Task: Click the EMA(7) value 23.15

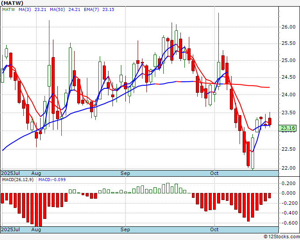Action: [x=108, y=10]
